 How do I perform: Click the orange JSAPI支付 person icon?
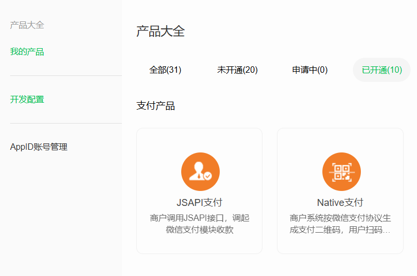tap(200, 172)
